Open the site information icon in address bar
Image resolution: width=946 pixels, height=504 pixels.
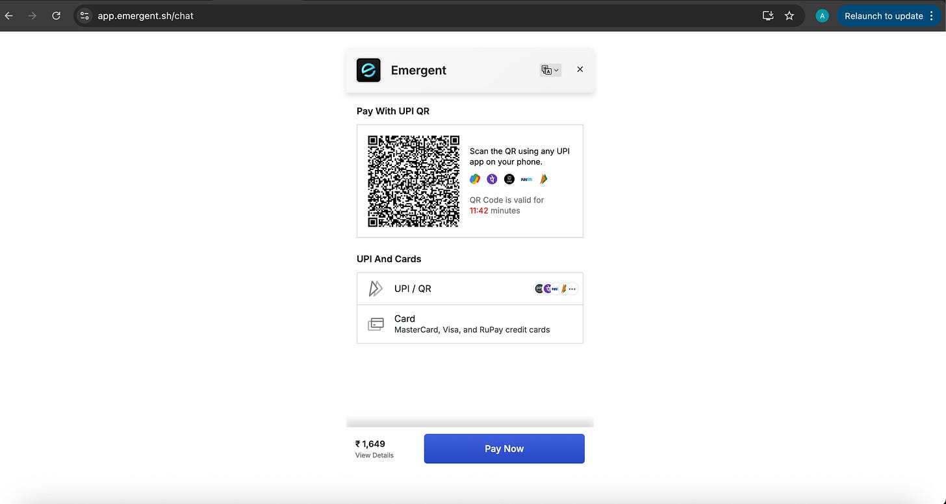(84, 16)
